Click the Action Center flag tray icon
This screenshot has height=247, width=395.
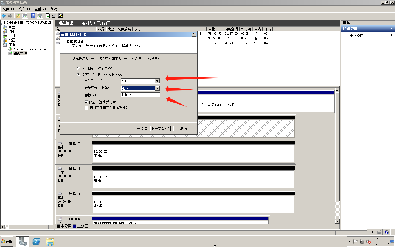click(x=355, y=242)
